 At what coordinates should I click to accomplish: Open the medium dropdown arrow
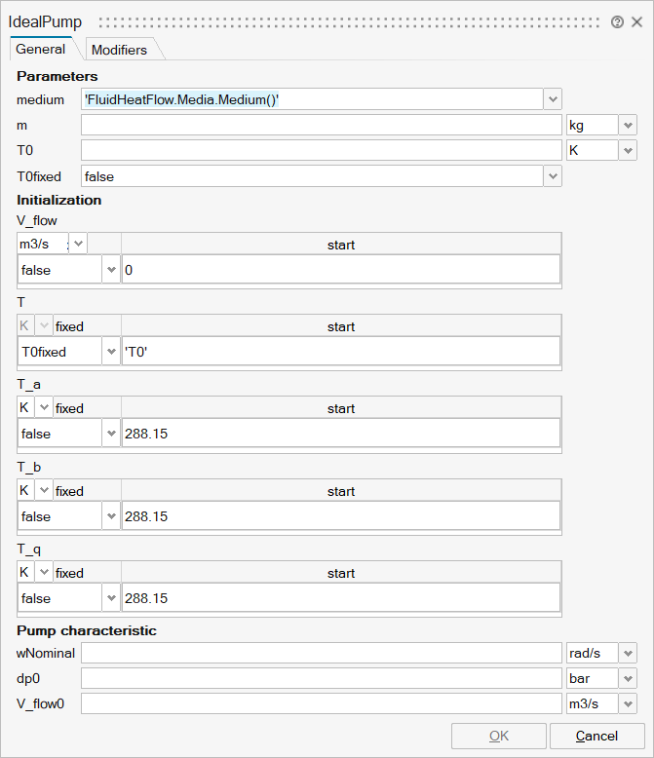[x=554, y=99]
